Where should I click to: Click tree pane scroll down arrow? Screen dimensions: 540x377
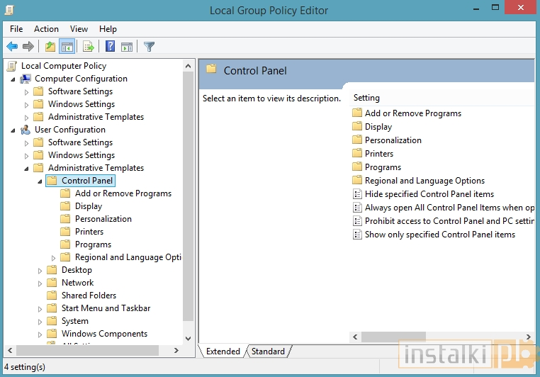(x=188, y=339)
